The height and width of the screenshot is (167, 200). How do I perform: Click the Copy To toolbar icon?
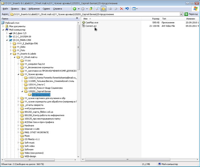[116, 9]
